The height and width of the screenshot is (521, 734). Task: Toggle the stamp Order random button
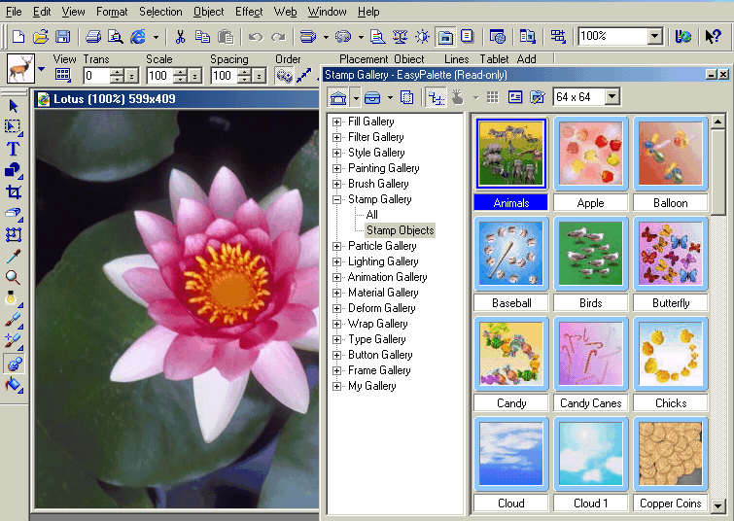[x=284, y=76]
